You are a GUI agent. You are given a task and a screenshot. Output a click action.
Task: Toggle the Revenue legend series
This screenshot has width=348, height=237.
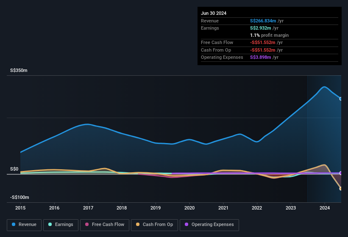[24, 225]
